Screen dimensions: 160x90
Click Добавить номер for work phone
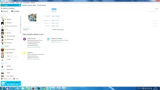[55, 26]
